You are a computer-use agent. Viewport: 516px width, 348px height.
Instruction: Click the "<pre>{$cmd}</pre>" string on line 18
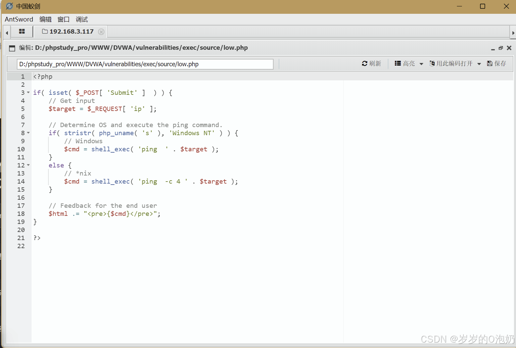click(x=120, y=214)
